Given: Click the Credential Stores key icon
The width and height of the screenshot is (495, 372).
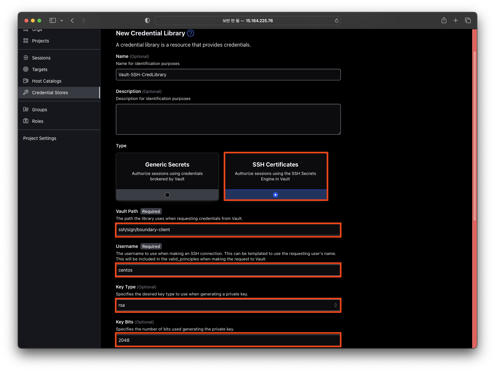Looking at the screenshot, I should (x=26, y=92).
